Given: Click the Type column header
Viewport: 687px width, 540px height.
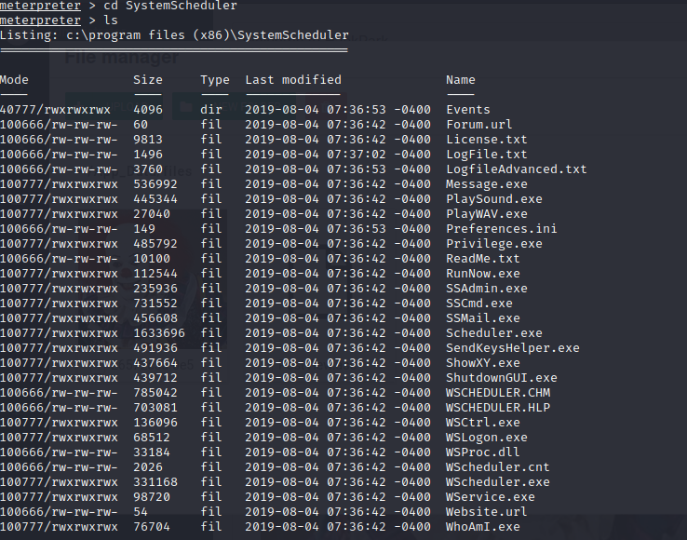Looking at the screenshot, I should [x=215, y=80].
